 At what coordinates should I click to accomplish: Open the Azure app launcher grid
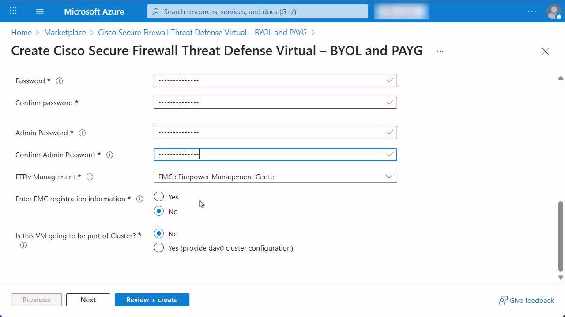pos(13,11)
